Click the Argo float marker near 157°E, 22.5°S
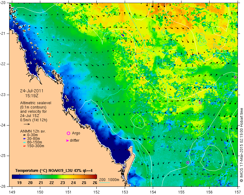This screenshot has width=244, height=195. 235,77
